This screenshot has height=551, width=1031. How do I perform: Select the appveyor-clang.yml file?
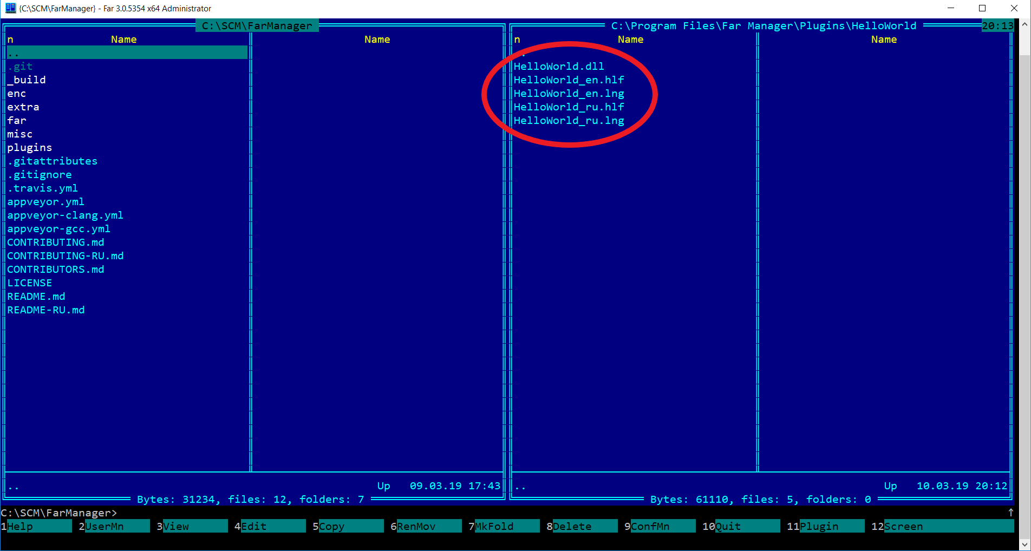click(x=66, y=215)
